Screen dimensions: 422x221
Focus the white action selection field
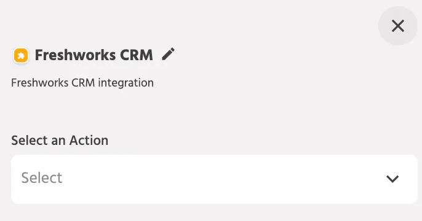click(214, 179)
